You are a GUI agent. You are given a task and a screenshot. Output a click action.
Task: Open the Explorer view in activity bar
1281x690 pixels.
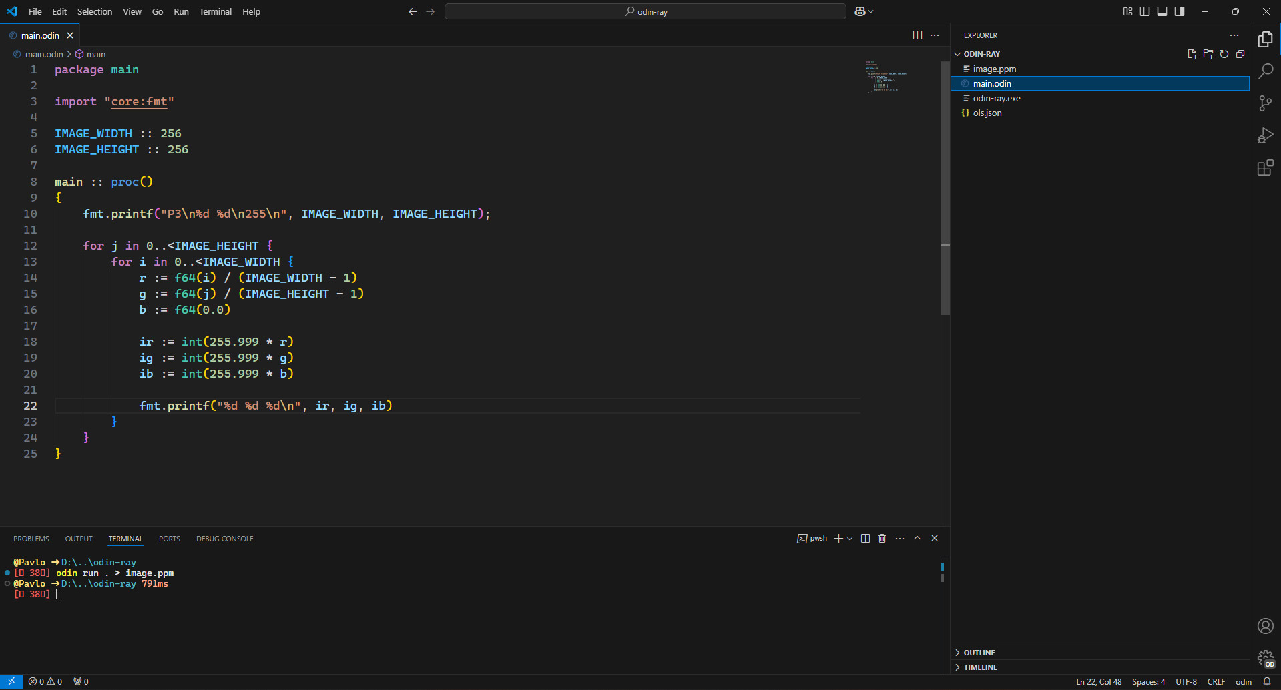1265,39
